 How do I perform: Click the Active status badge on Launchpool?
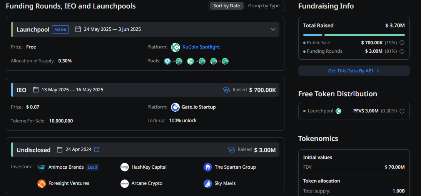(60, 29)
